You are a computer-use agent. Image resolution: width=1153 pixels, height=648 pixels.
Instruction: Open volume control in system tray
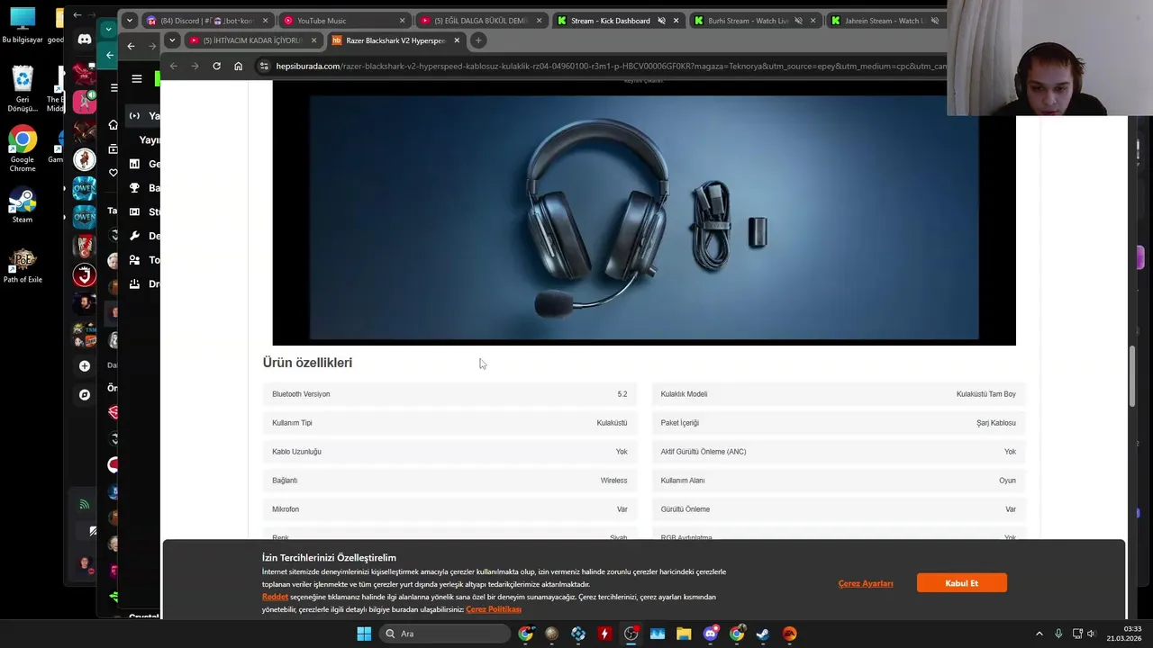pos(1092,634)
